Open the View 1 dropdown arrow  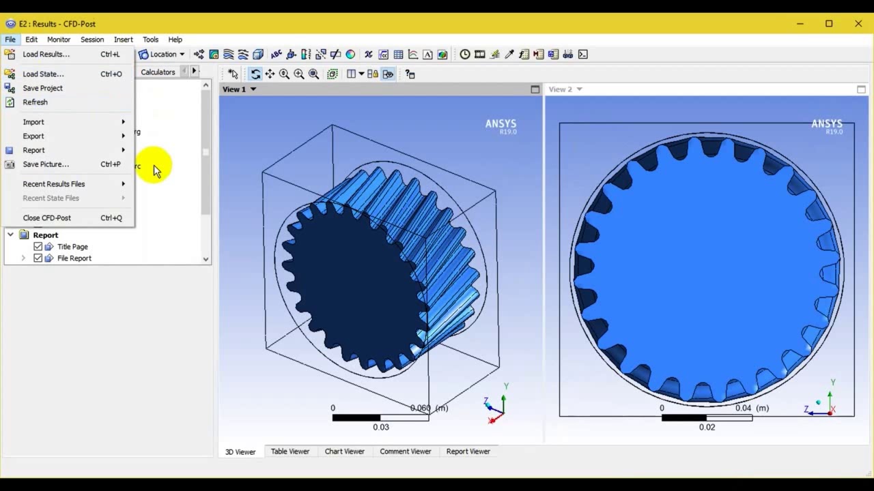253,89
